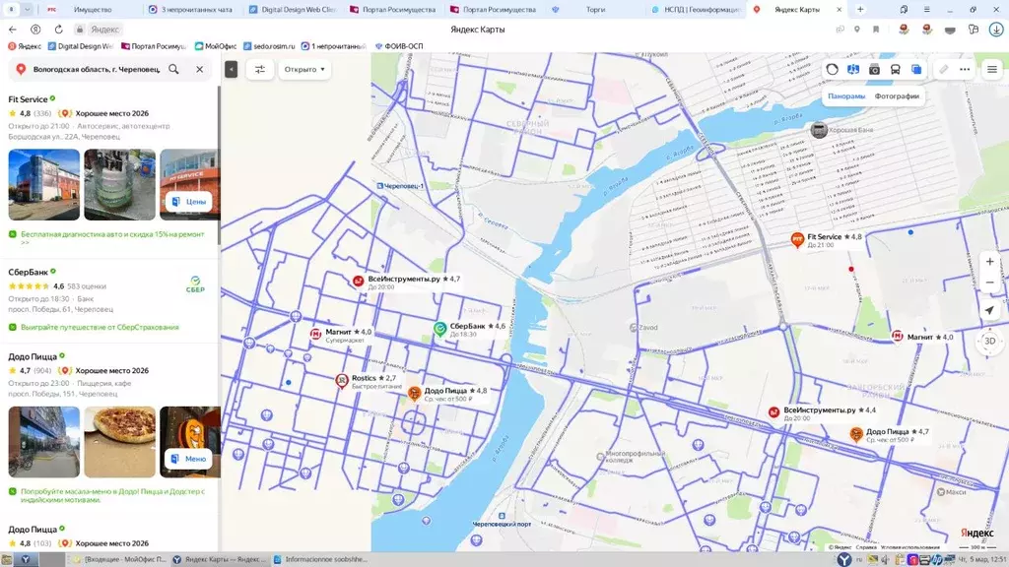The height and width of the screenshot is (567, 1009).
Task: Open the hamburger main menu
Action: (991, 69)
